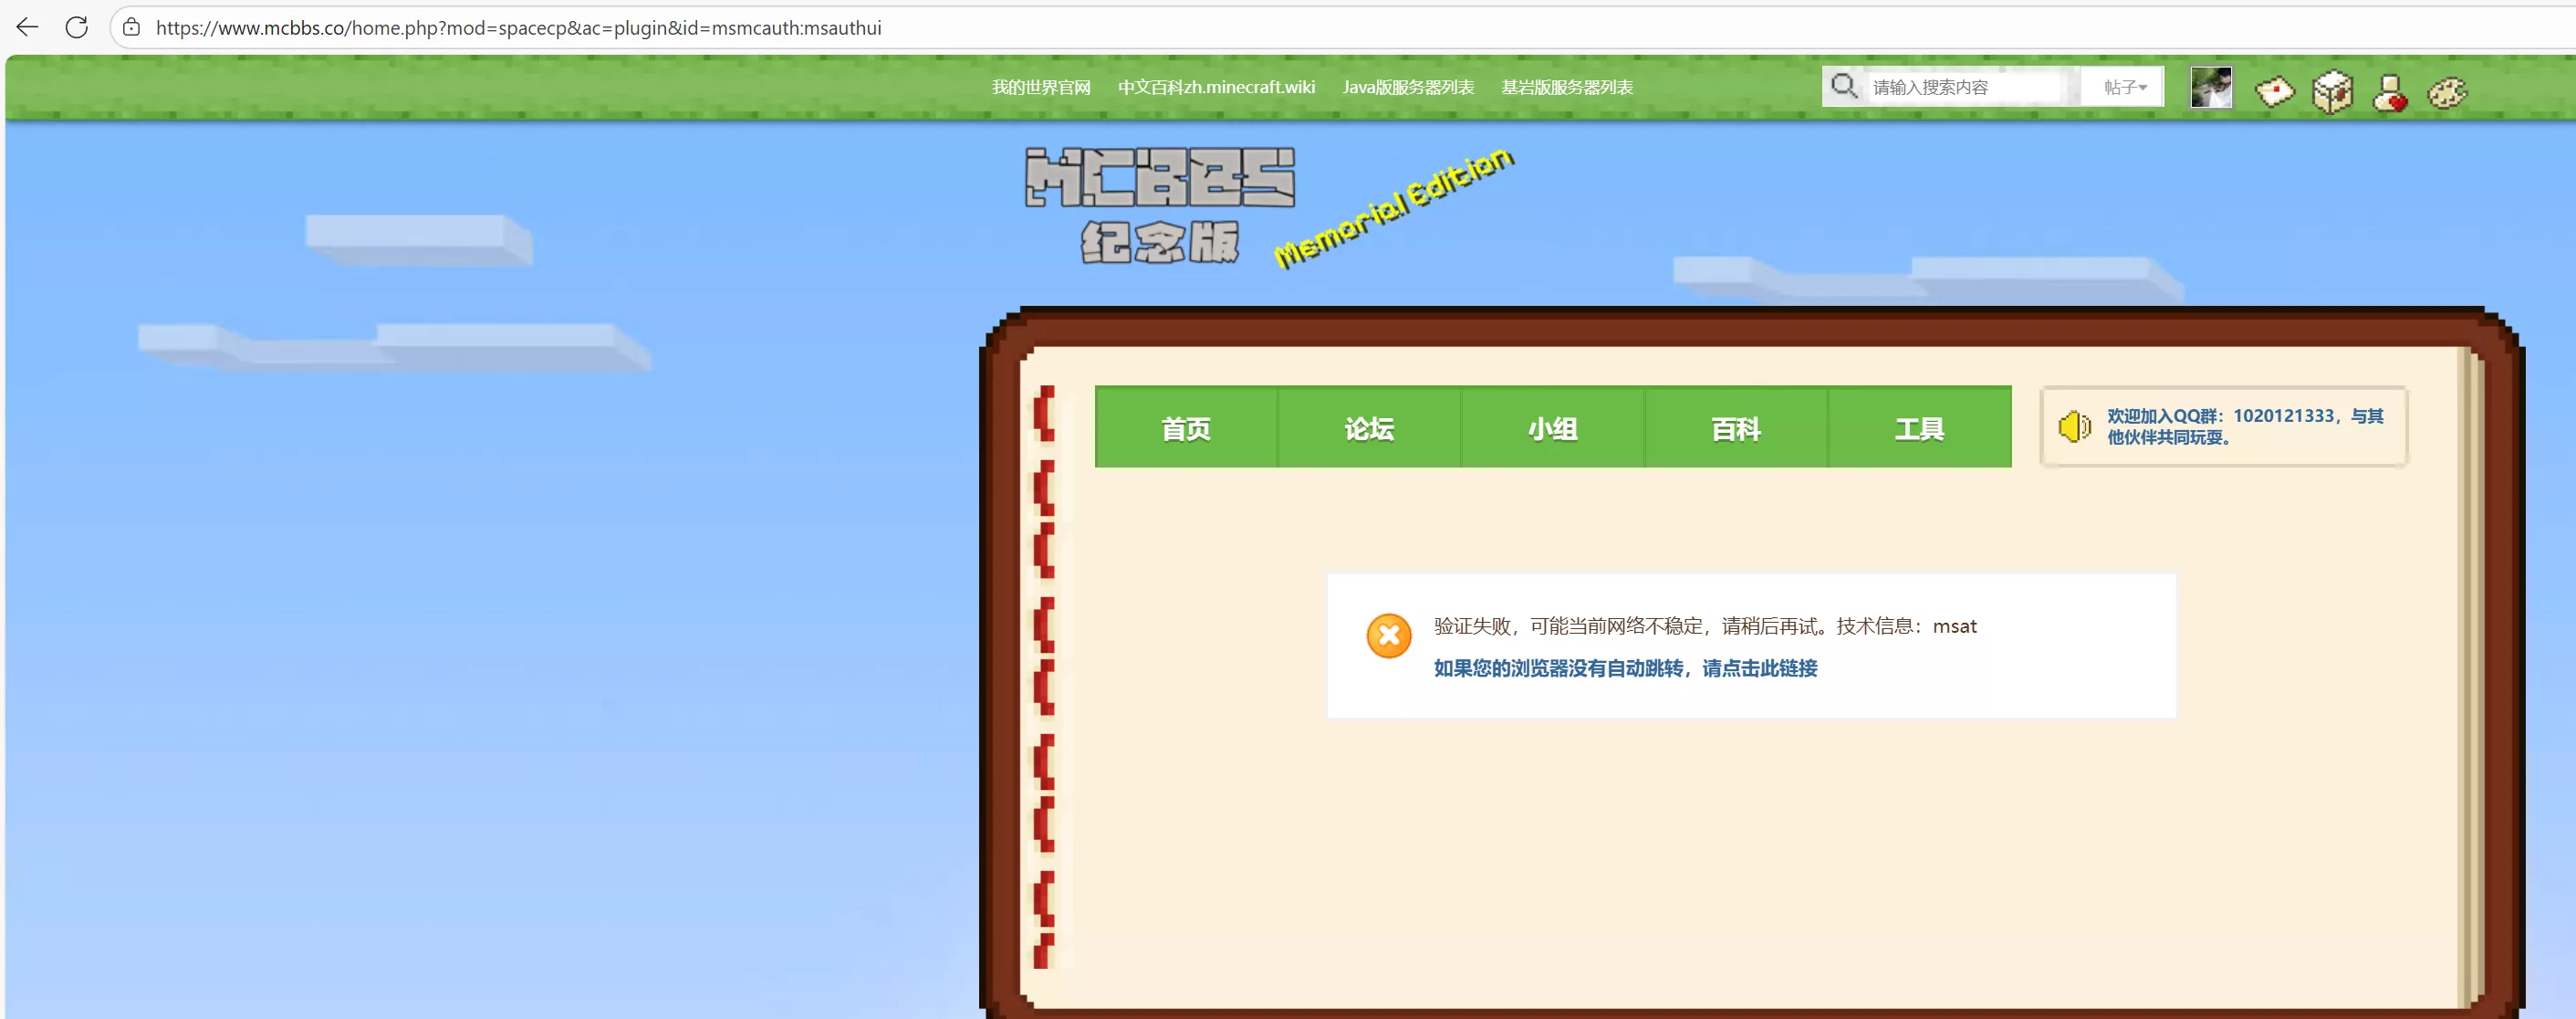Switch to 论坛 tab
This screenshot has width=2576, height=1019.
(1369, 427)
